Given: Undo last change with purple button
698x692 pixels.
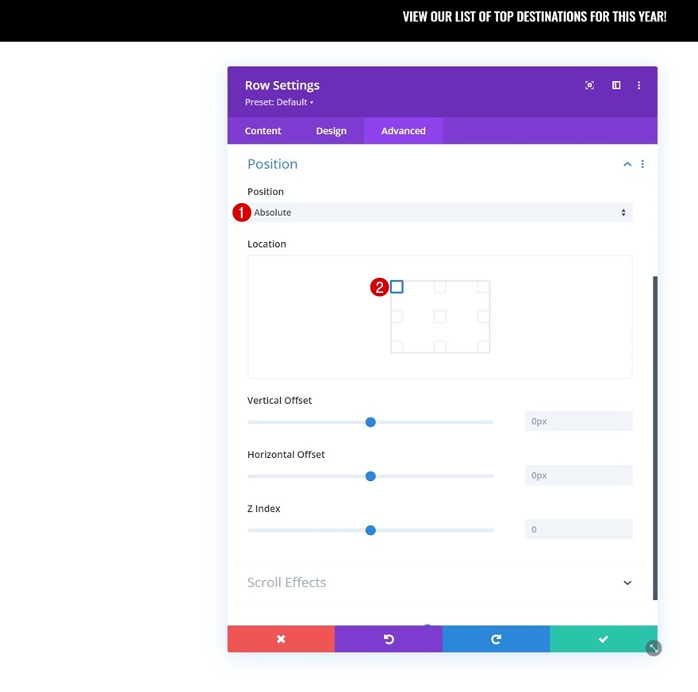Looking at the screenshot, I should coord(389,639).
